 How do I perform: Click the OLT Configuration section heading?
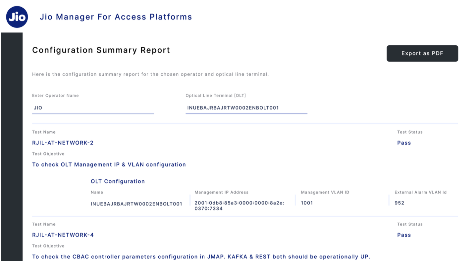click(x=118, y=181)
